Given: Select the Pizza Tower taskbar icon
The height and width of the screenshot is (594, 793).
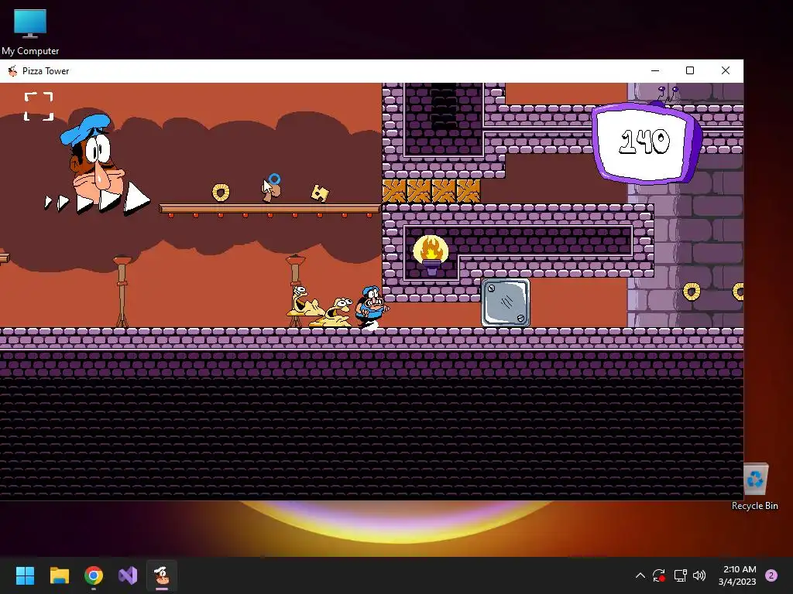Looking at the screenshot, I should pos(162,575).
